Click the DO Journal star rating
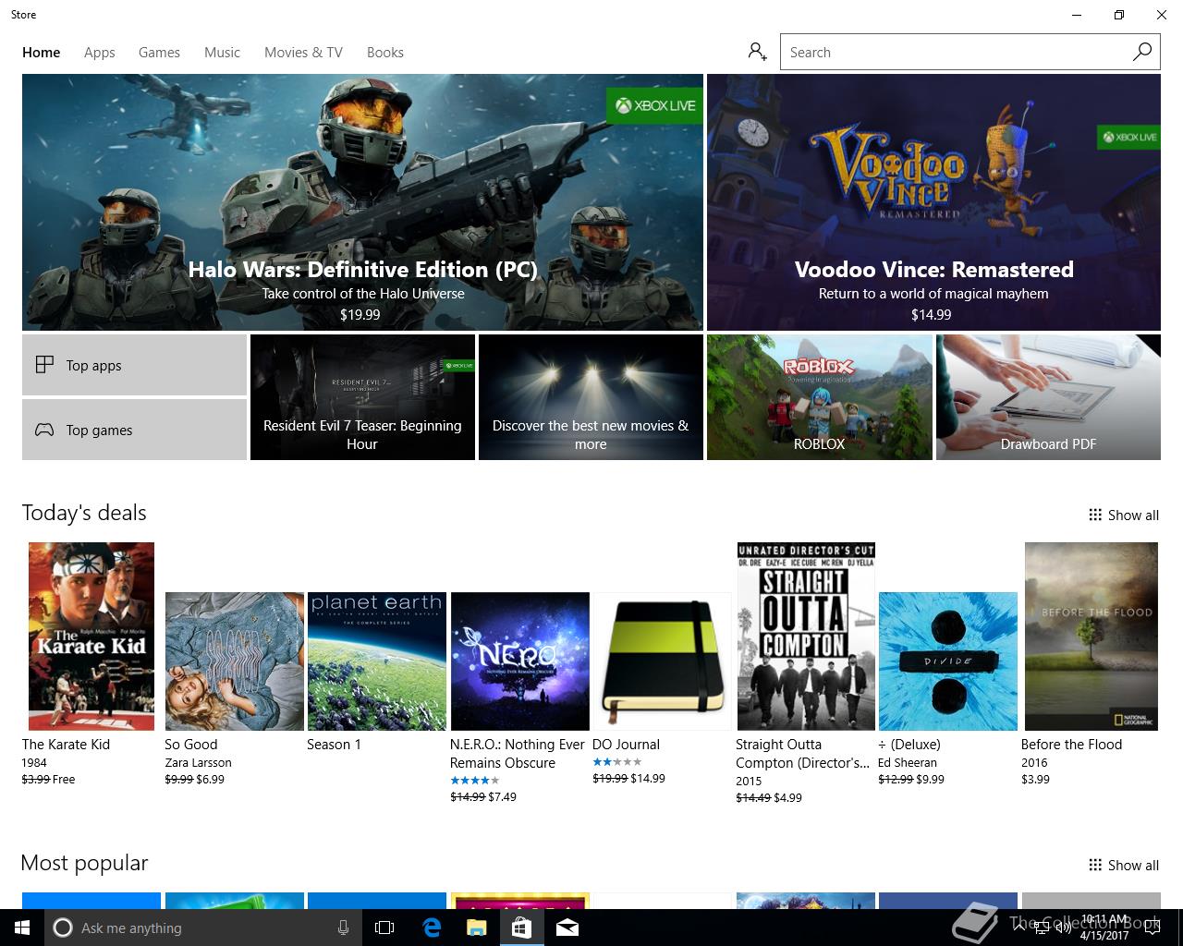The width and height of the screenshot is (1183, 946). pyautogui.click(x=617, y=762)
